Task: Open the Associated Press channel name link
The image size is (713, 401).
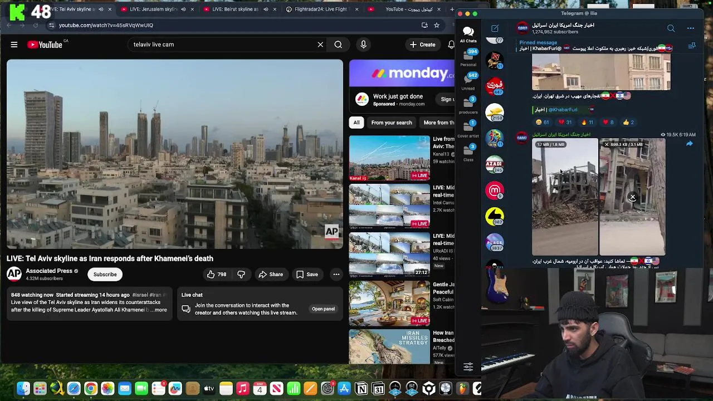Action: 49,271
